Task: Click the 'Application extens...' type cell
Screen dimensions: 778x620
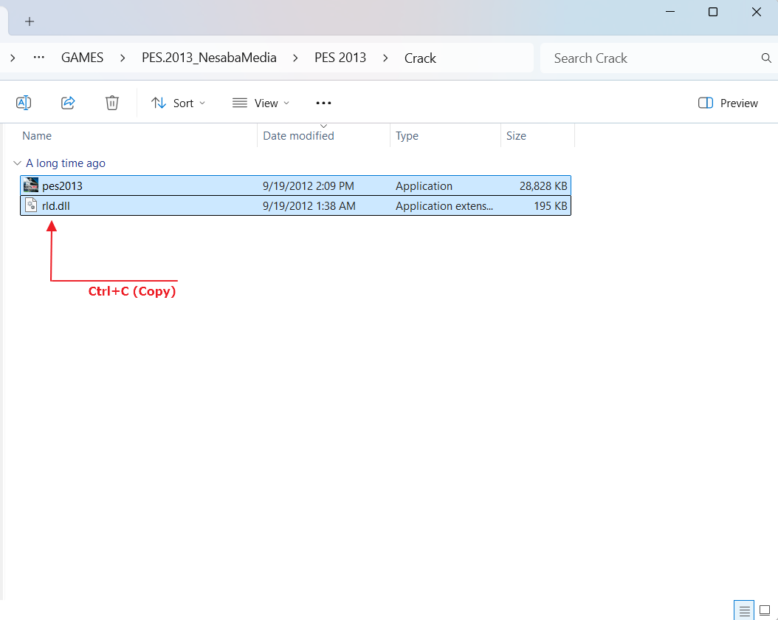Action: coord(444,205)
